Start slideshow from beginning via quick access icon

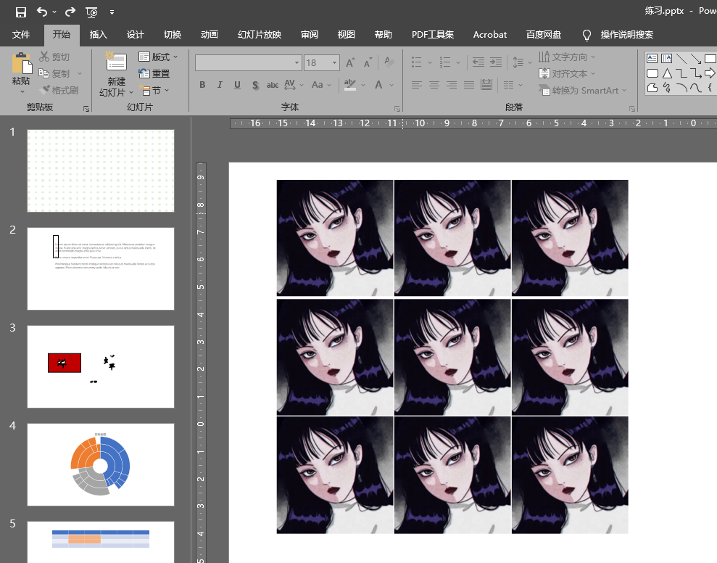(x=91, y=12)
